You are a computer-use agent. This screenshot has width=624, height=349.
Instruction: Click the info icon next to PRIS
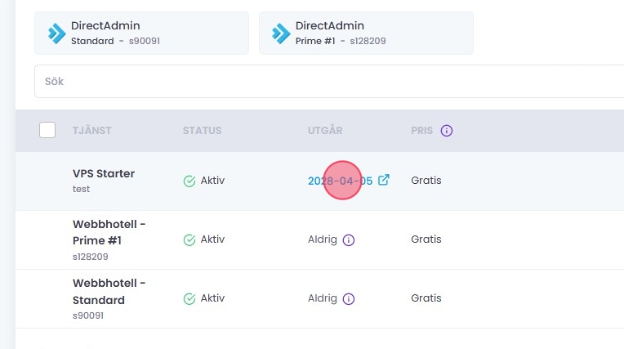(447, 131)
